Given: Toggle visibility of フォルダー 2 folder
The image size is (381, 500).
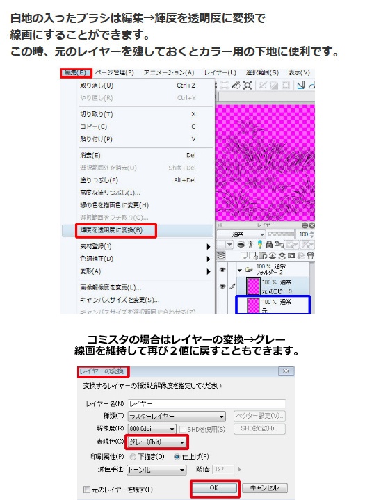Looking at the screenshot, I should (x=222, y=270).
